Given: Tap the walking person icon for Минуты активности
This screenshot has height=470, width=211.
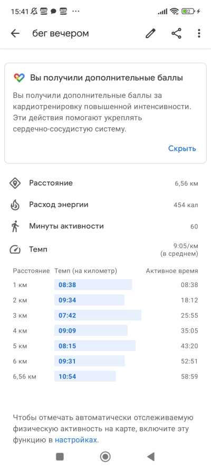Looking at the screenshot, I should 15,226.
